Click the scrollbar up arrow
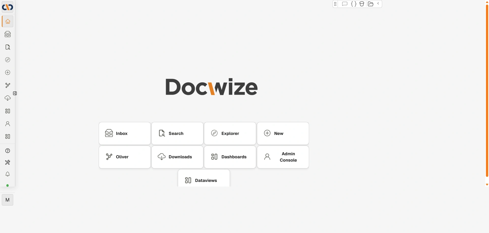 point(487,2)
